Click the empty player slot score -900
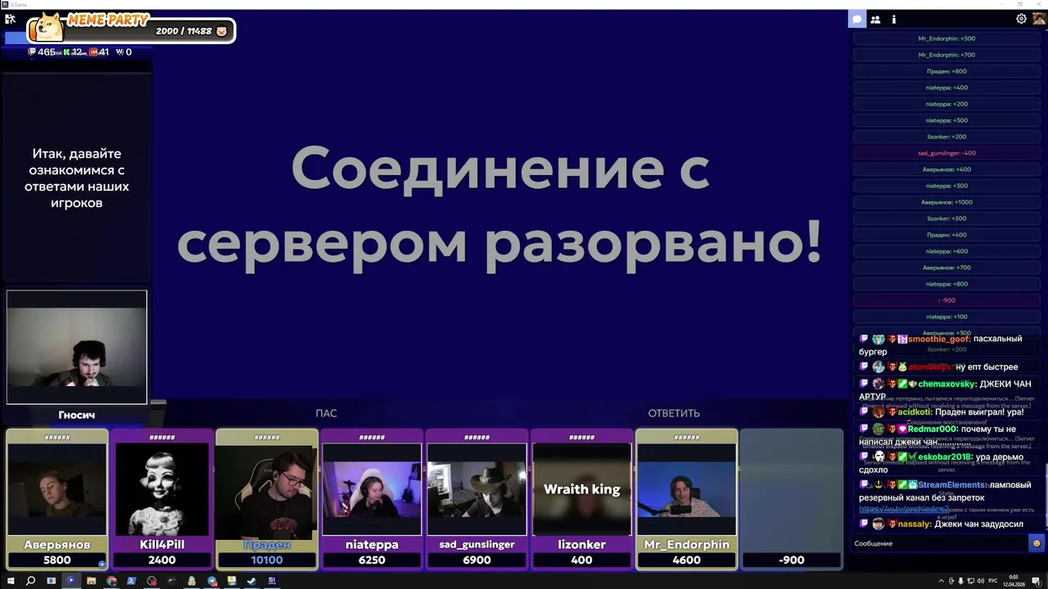Image resolution: width=1048 pixels, height=589 pixels. [x=791, y=560]
